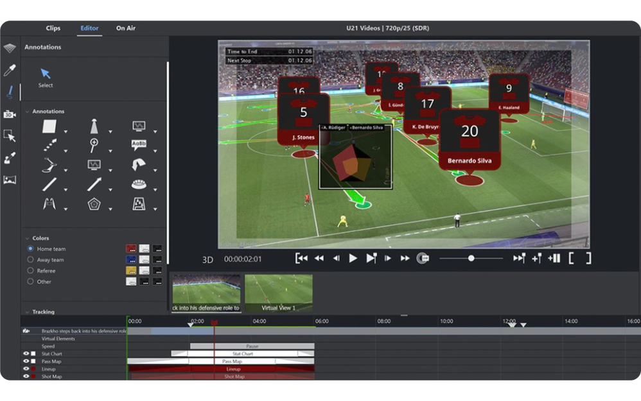Open dropdown next to flat area annotation
The image size is (641, 401).
(66, 132)
